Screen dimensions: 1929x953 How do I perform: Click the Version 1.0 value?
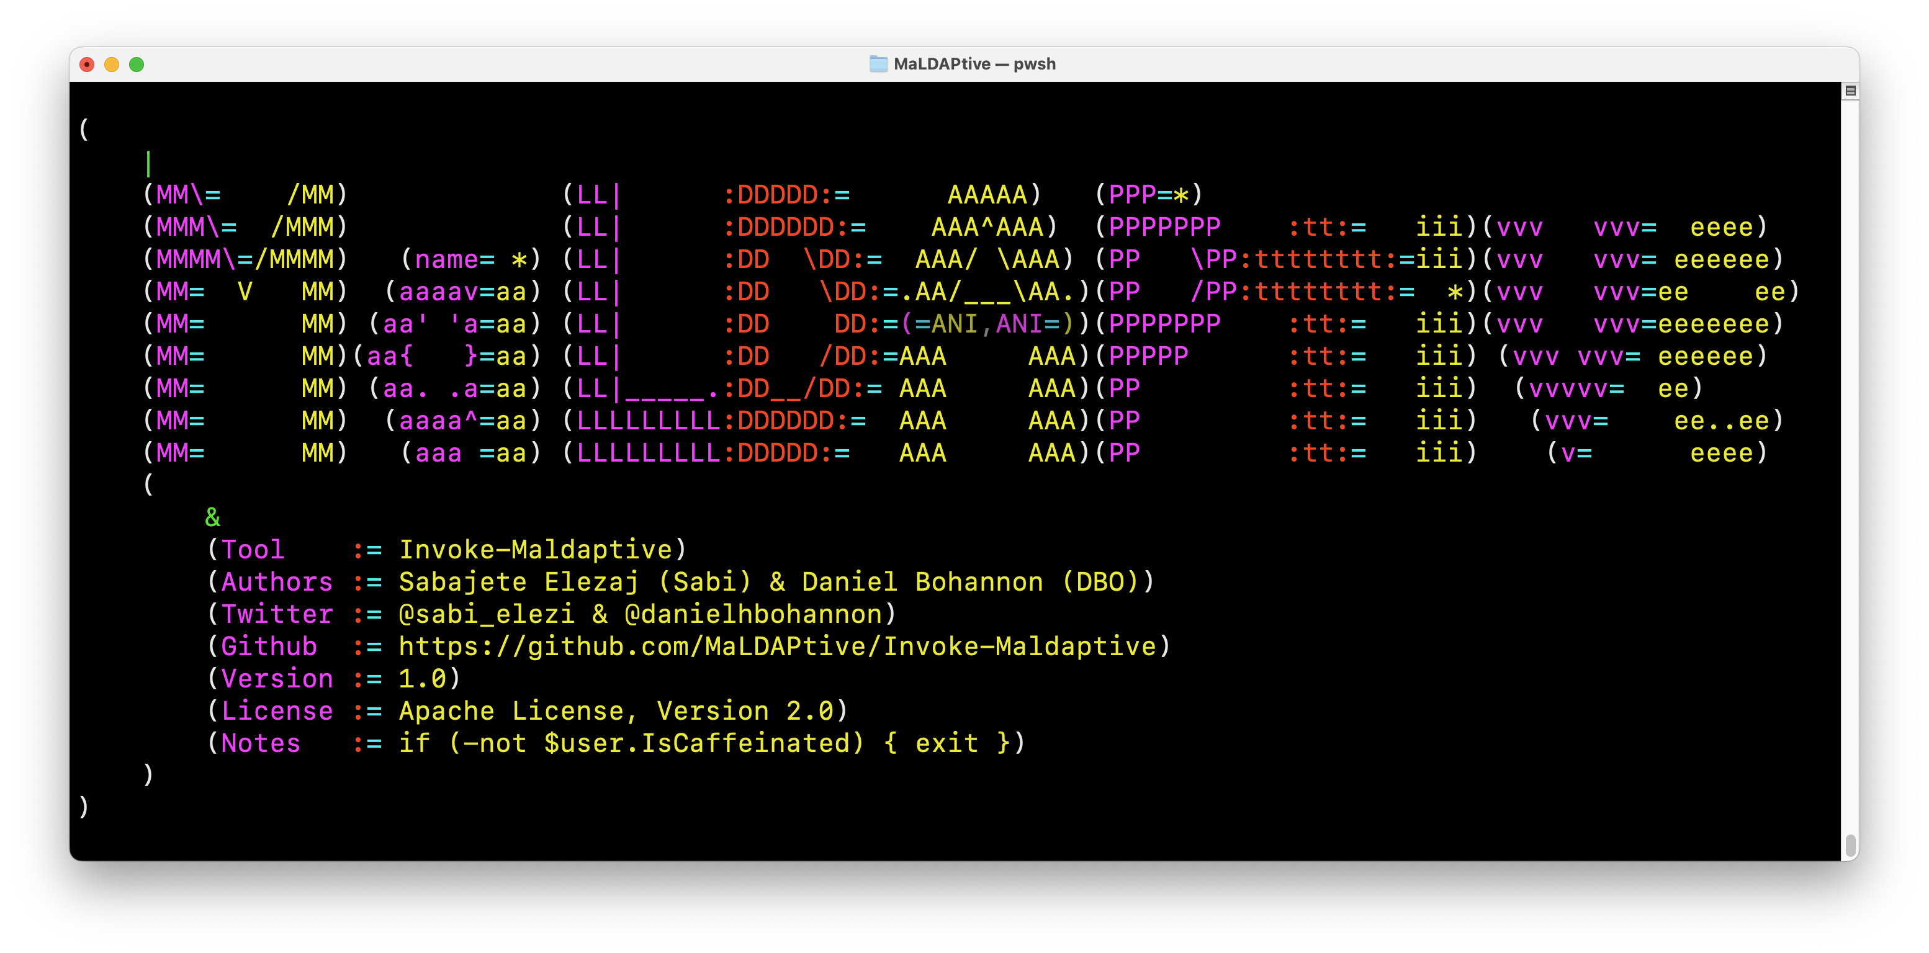click(422, 678)
